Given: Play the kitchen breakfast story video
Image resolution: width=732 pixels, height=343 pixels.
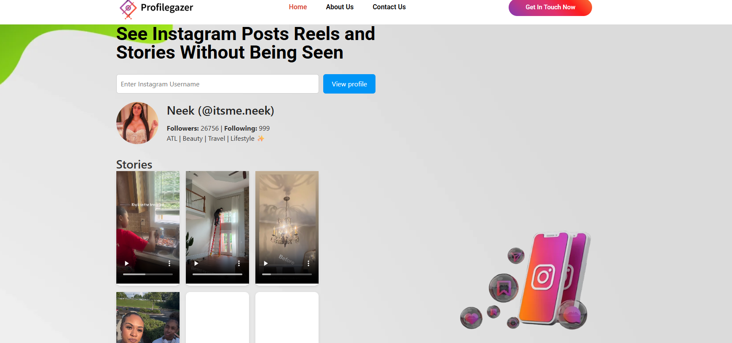Looking at the screenshot, I should pyautogui.click(x=126, y=263).
